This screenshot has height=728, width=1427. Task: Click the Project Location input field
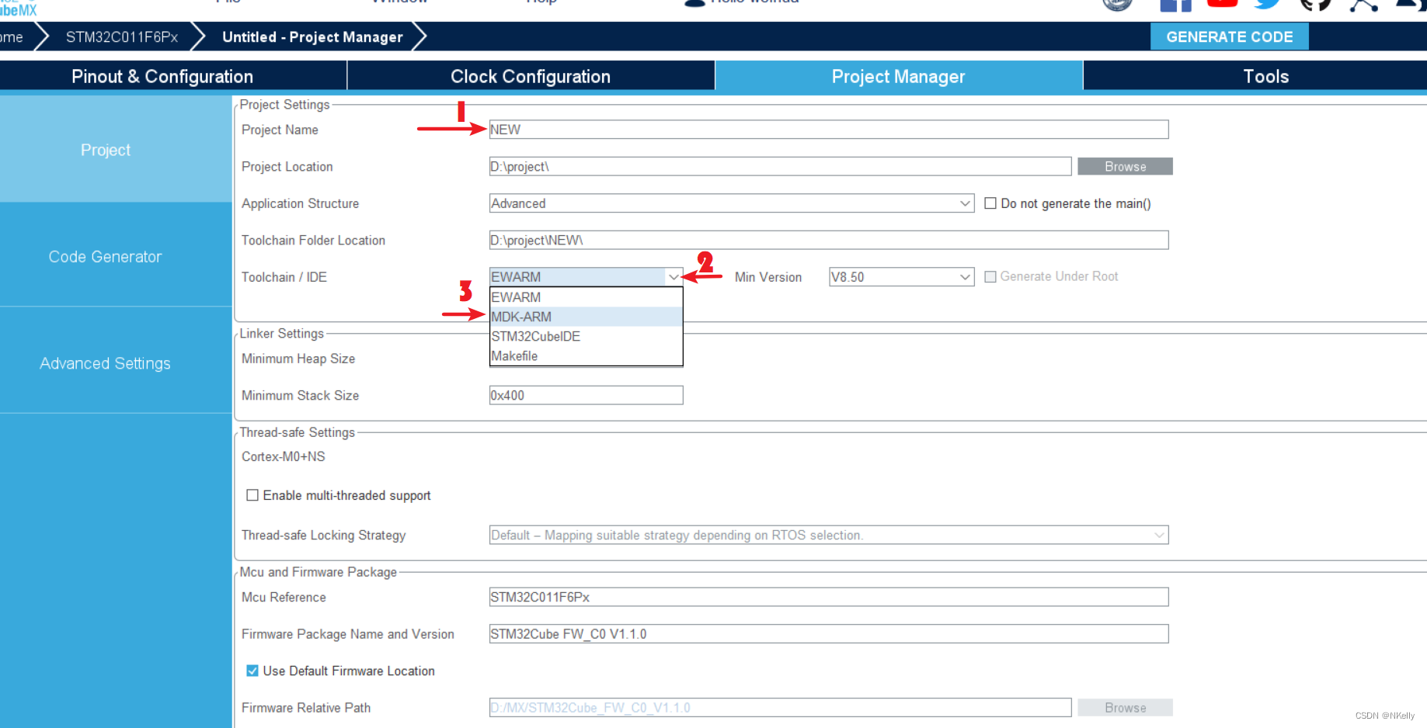coord(780,166)
